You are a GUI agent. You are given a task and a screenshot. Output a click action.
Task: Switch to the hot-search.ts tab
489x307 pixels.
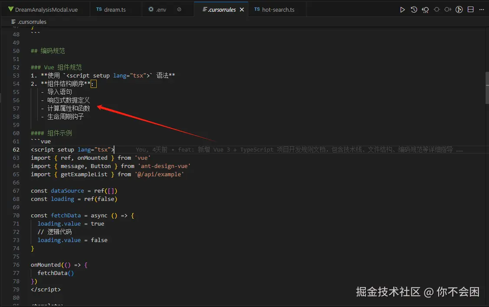click(277, 10)
